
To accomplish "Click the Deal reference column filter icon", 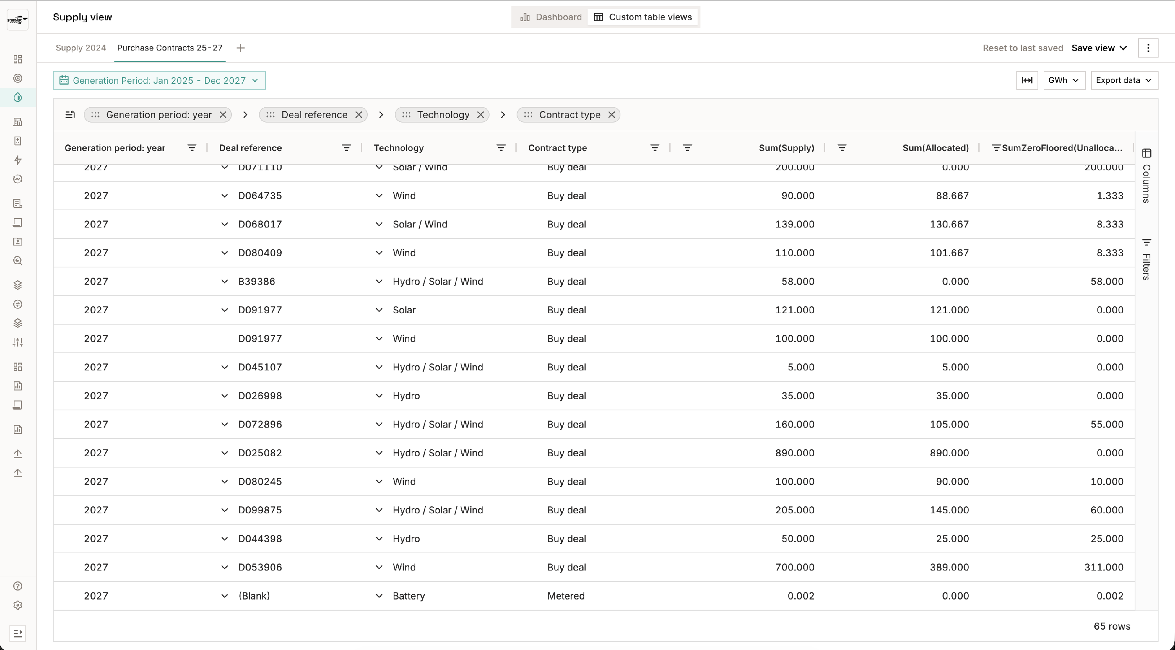I will point(346,148).
